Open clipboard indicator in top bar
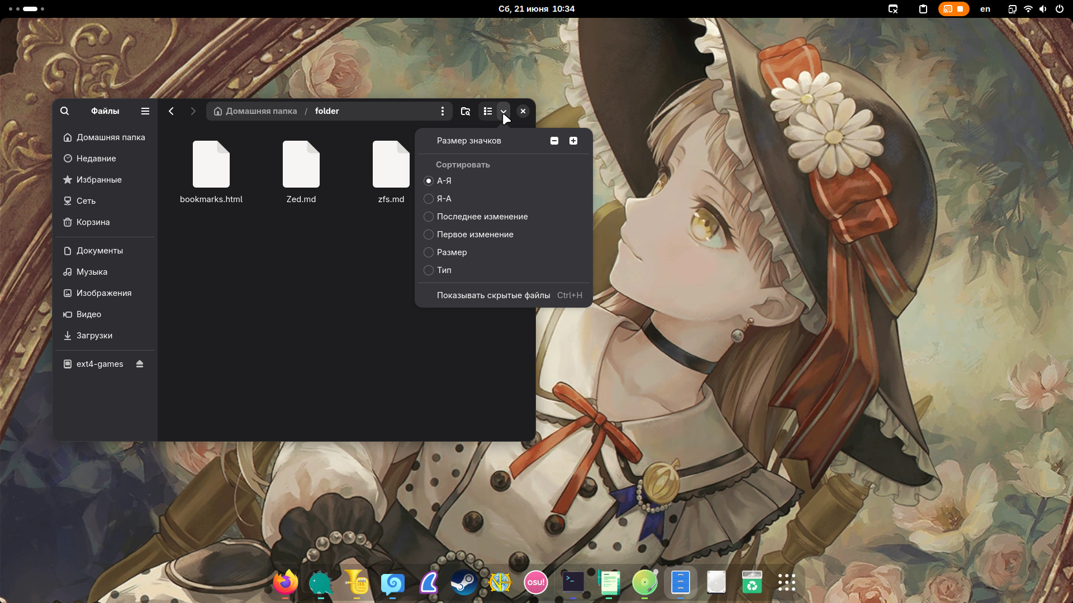This screenshot has height=603, width=1073. (x=923, y=9)
